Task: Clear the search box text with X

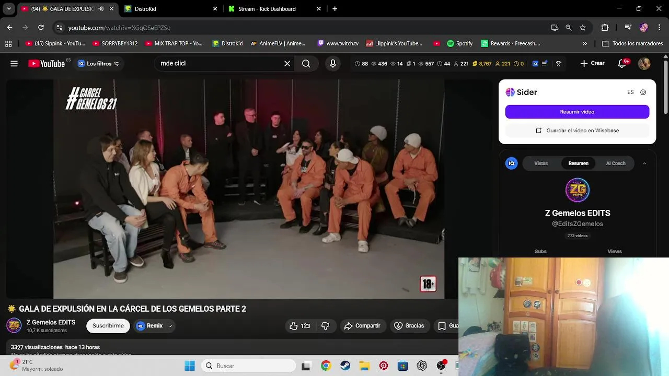Action: click(287, 64)
